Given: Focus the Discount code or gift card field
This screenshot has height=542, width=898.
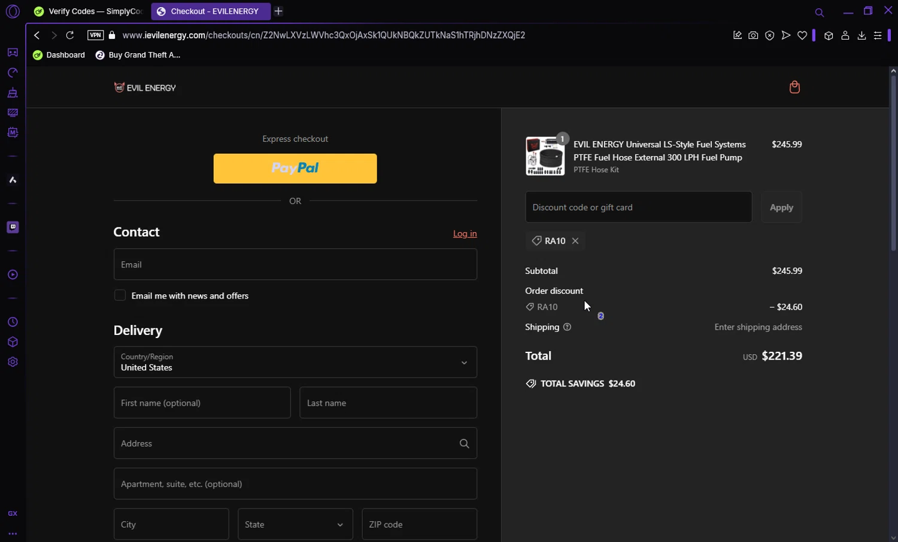Looking at the screenshot, I should click(639, 207).
